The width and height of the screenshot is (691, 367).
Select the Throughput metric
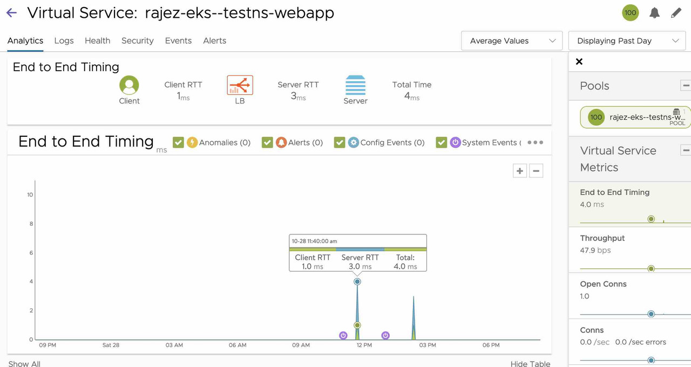630,250
